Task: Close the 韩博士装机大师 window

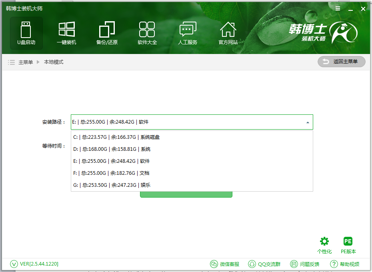Action: [x=363, y=9]
